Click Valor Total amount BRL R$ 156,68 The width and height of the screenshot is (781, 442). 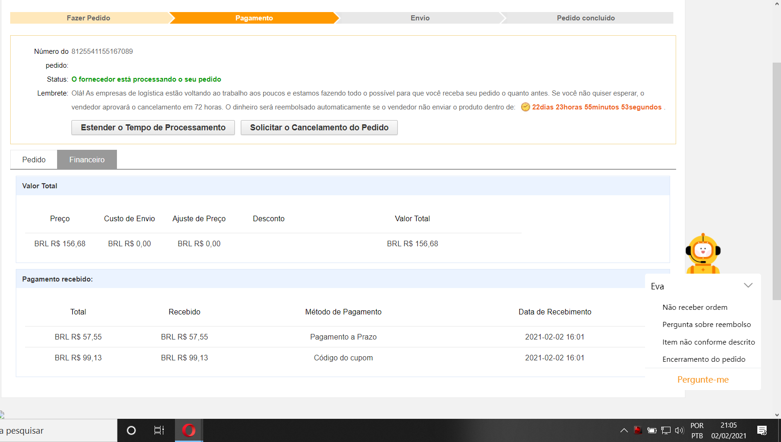(413, 243)
